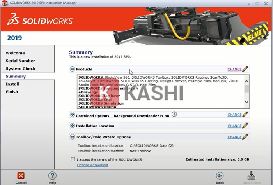
Task: Open Help with the question mark icon
Action: pos(52,176)
